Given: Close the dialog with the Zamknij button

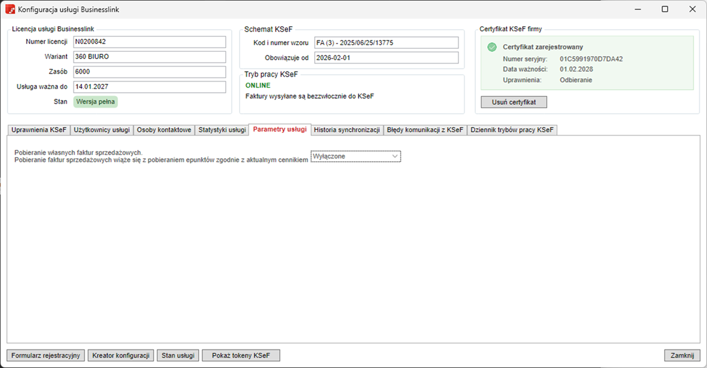Looking at the screenshot, I should 682,355.
